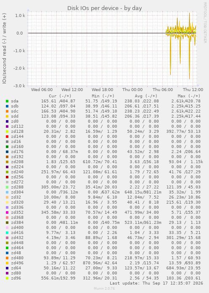The height and width of the screenshot is (293, 209).
Task: Click the 'zd64' device label
Action: pyautogui.click(x=16, y=268)
